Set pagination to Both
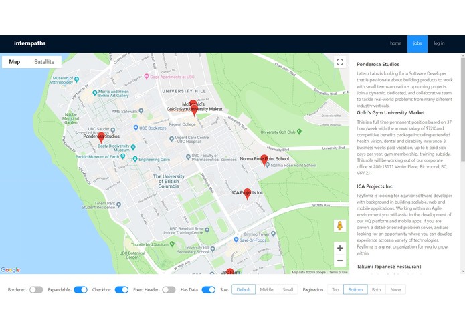Viewport: 465px width, 330px height. [376, 289]
